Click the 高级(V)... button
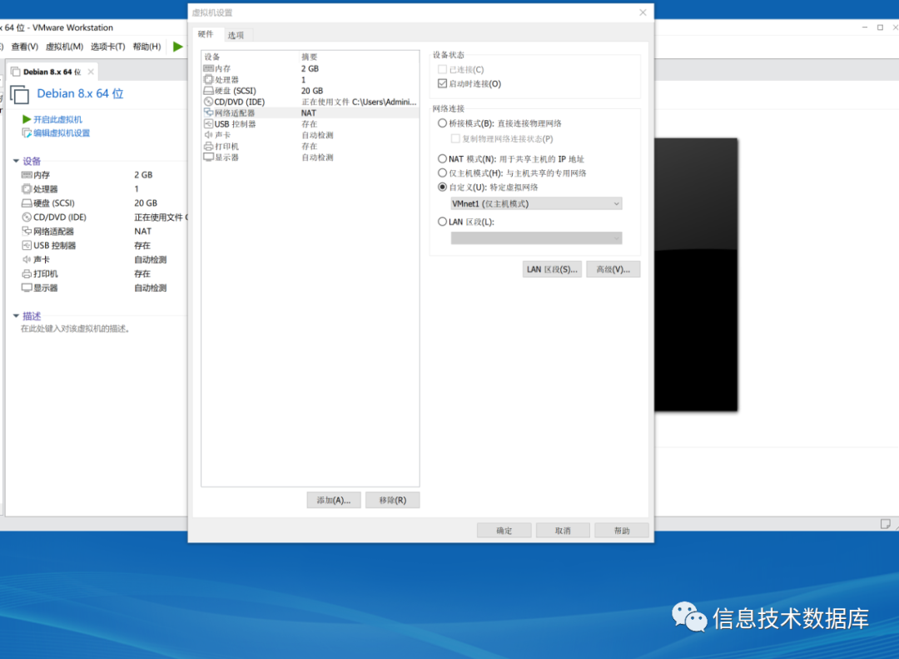 click(x=613, y=269)
